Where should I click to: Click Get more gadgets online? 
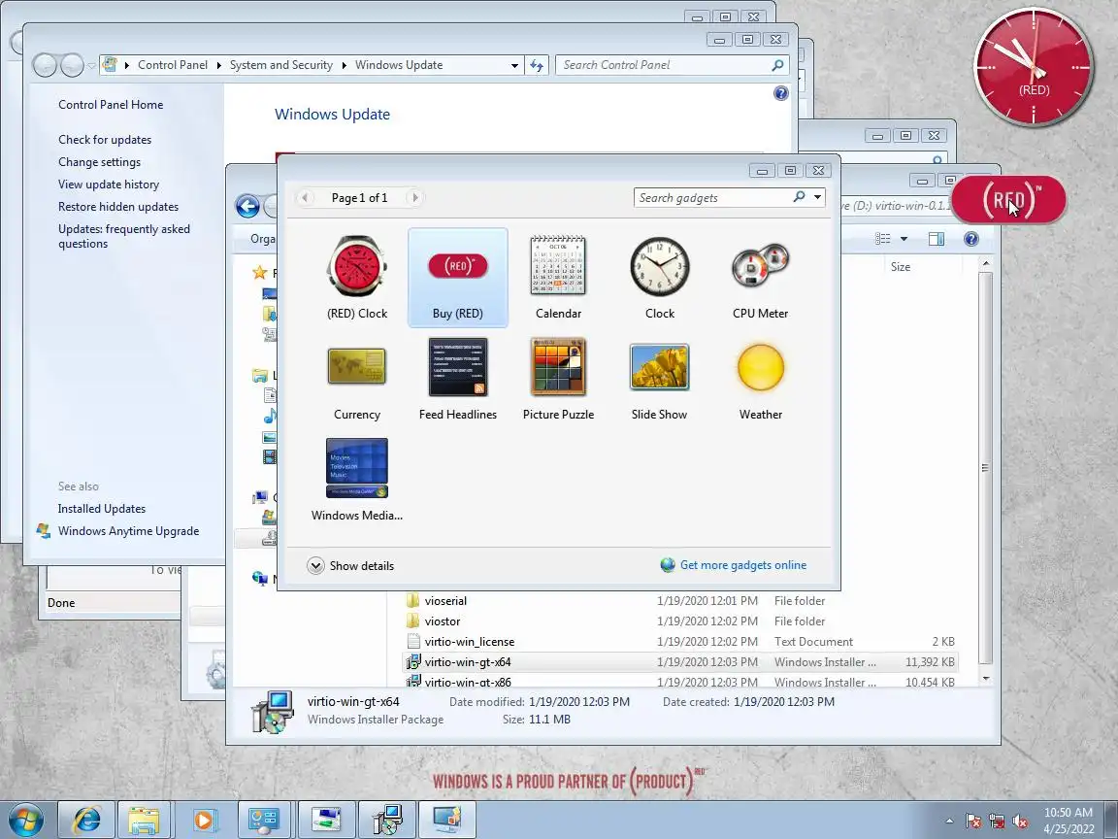pos(743,565)
